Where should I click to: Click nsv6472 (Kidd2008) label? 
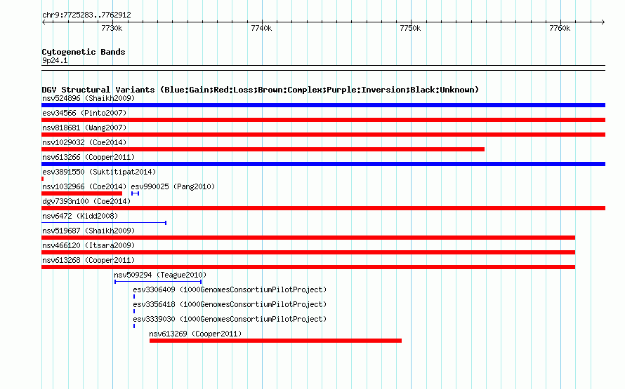coord(80,216)
